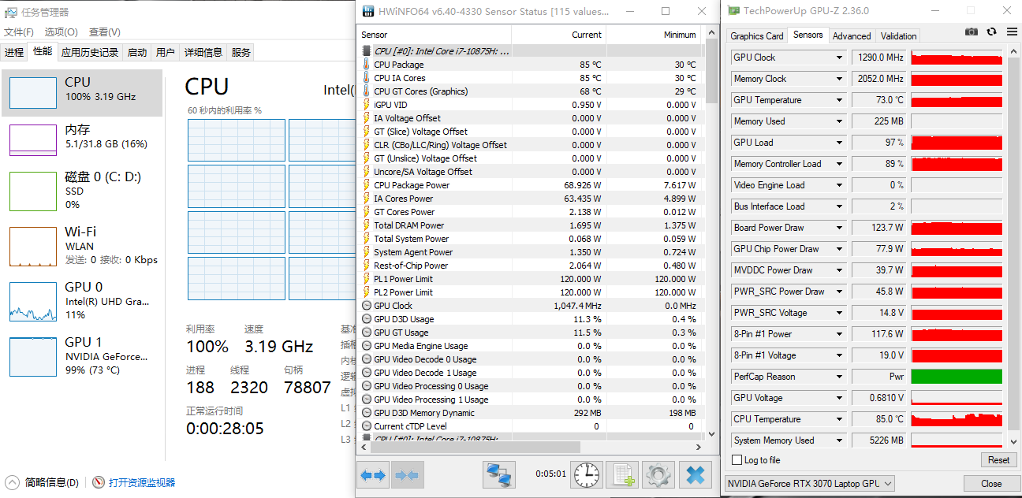Image resolution: width=1022 pixels, height=498 pixels.
Task: Click the GPU-Z Reset button
Action: (998, 460)
